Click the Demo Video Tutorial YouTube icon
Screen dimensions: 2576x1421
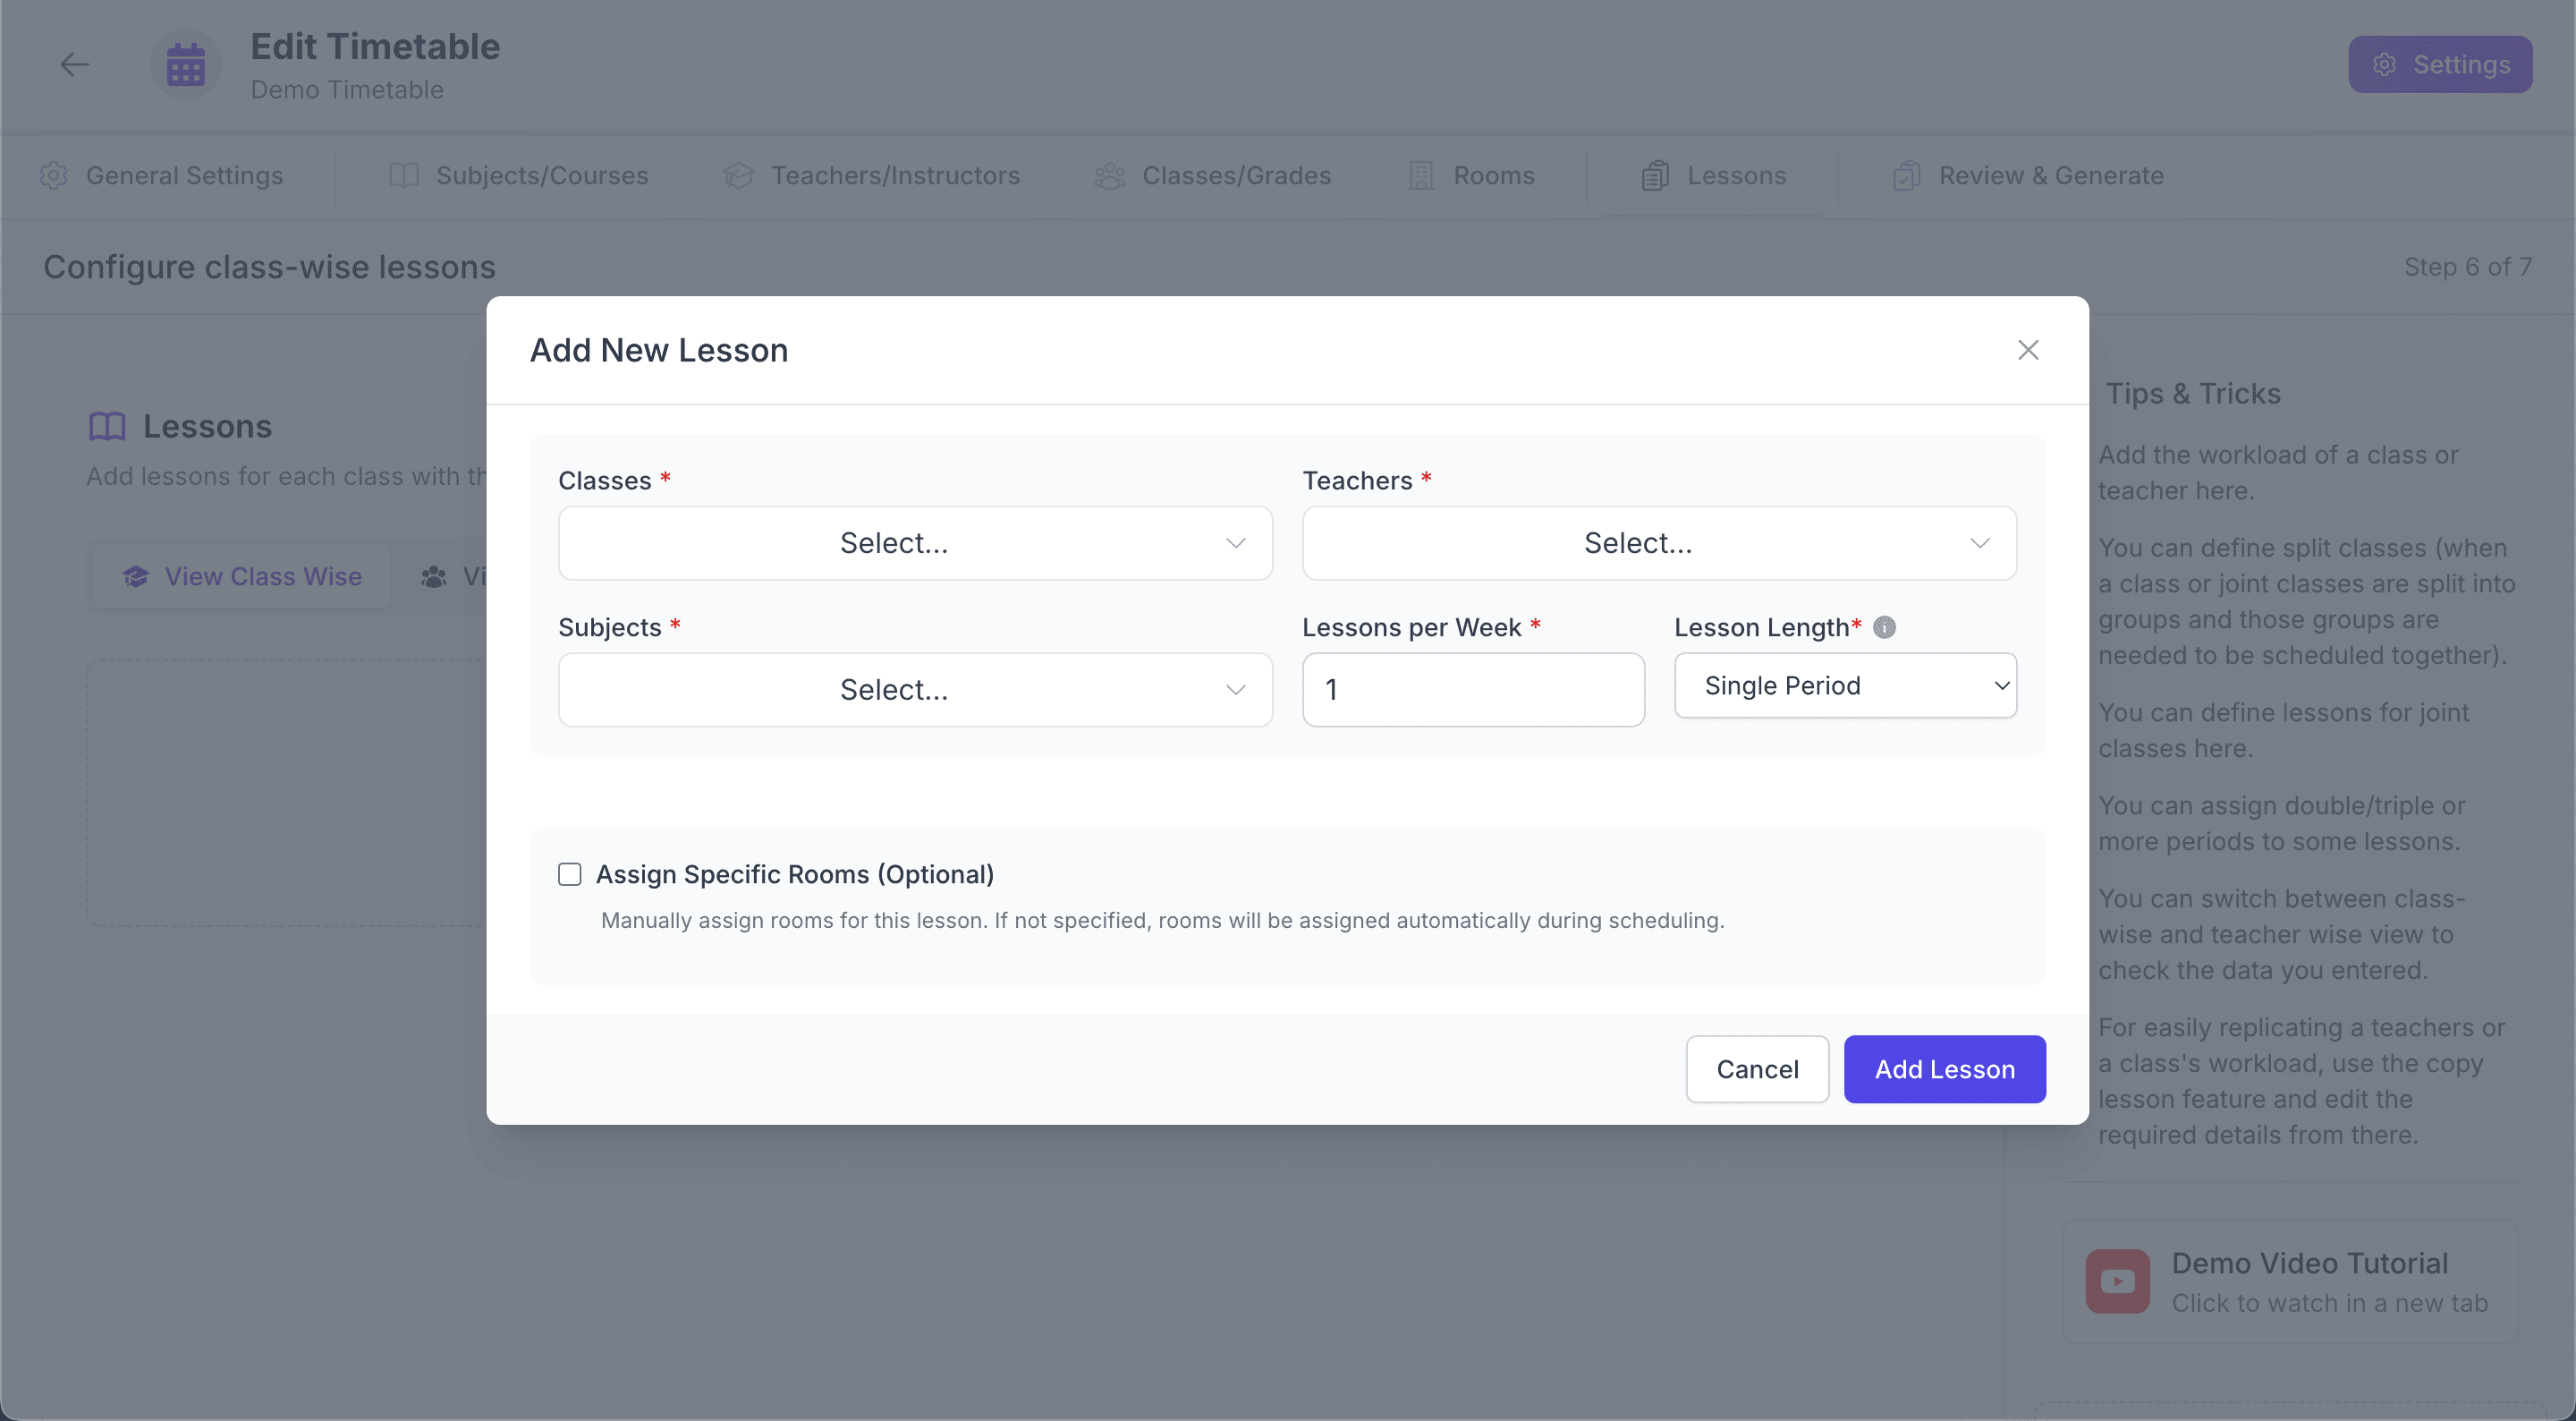tap(2117, 1281)
